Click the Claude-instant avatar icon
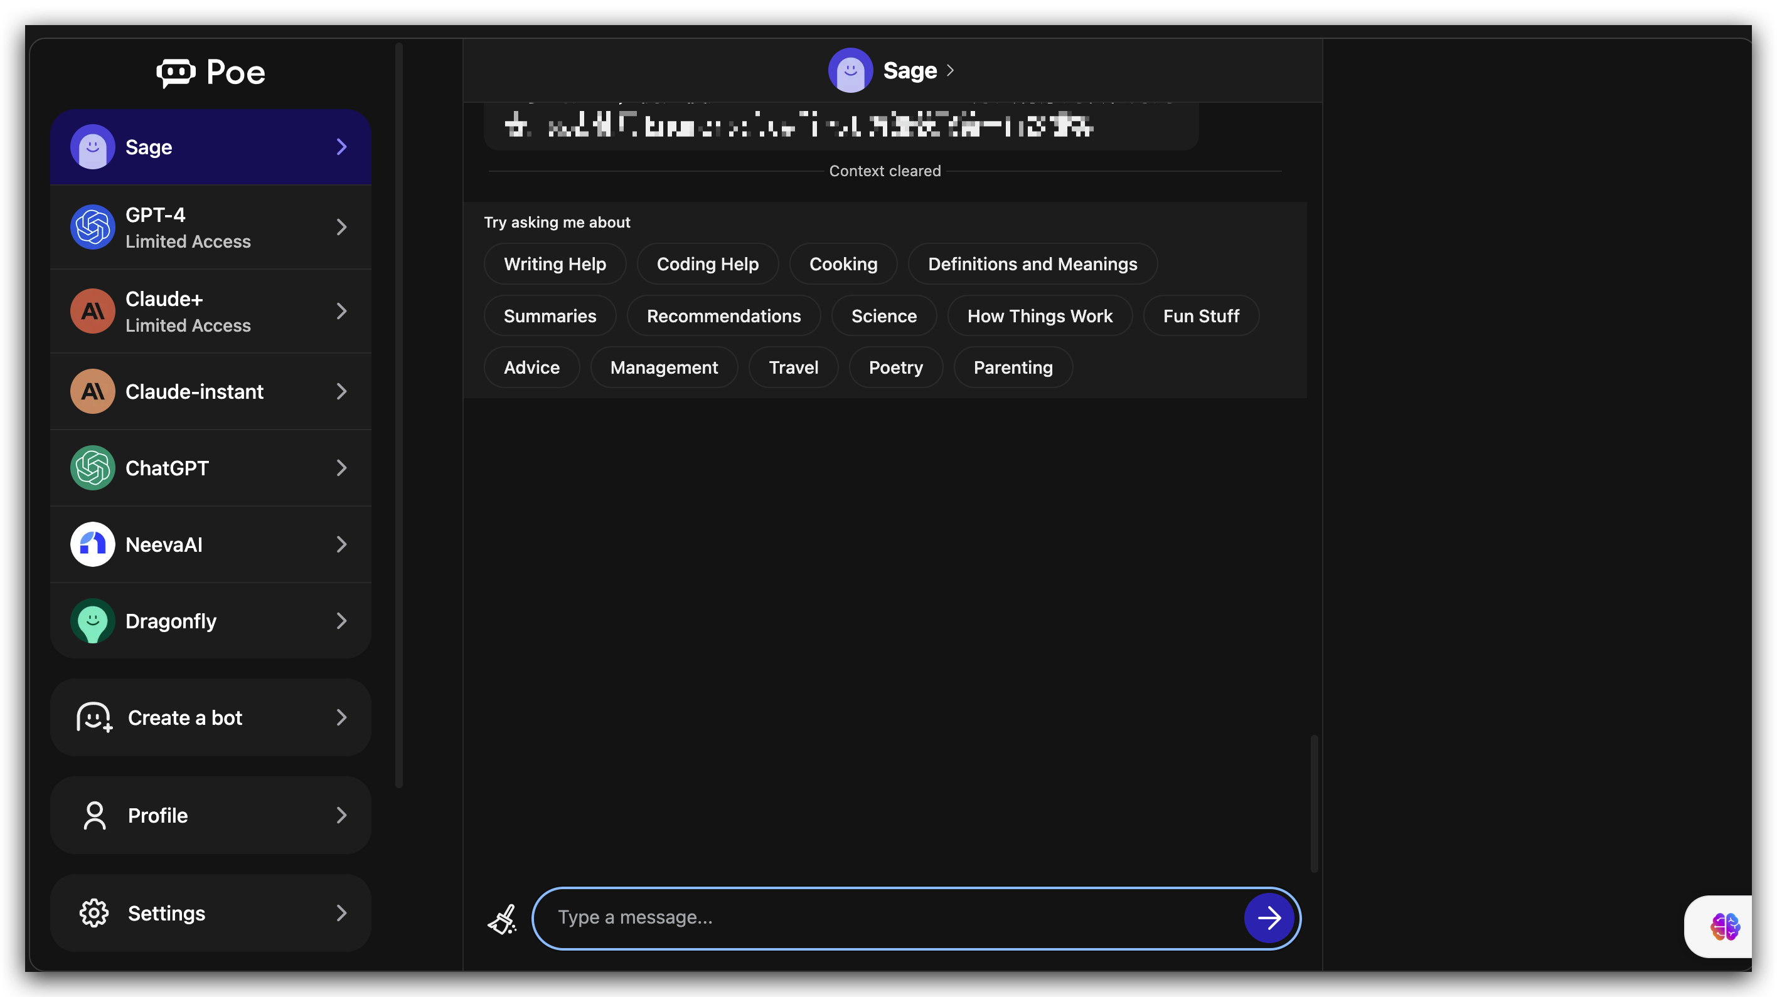 point(92,391)
